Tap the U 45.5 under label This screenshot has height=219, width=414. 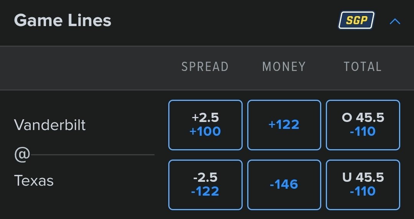point(363,177)
